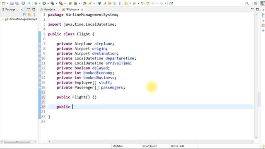Click the Coverage run icon
Image resolution: width=265 pixels, height=149 pixels.
coord(53,3)
